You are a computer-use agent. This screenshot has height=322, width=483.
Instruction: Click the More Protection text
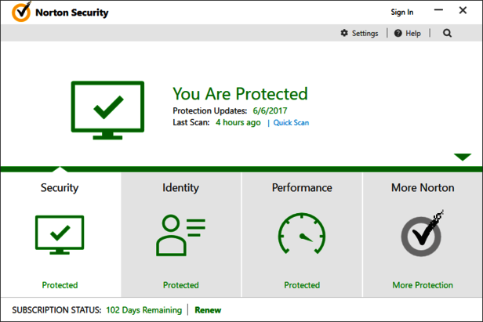[x=423, y=285]
